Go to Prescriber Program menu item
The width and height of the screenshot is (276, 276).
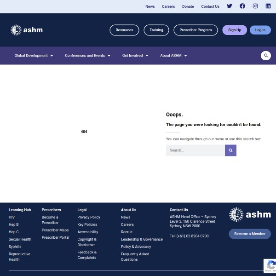195,30
